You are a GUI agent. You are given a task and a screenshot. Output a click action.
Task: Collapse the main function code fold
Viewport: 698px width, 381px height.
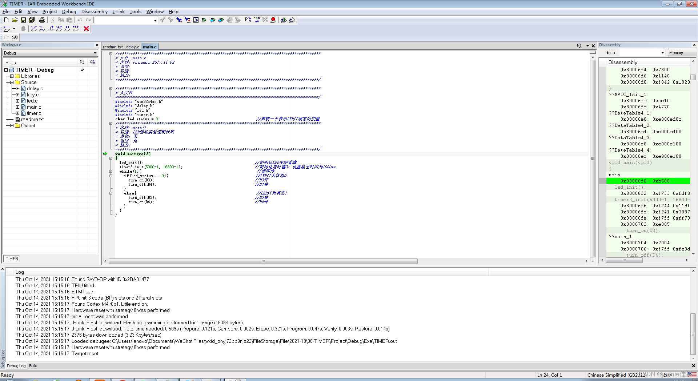tap(111, 158)
